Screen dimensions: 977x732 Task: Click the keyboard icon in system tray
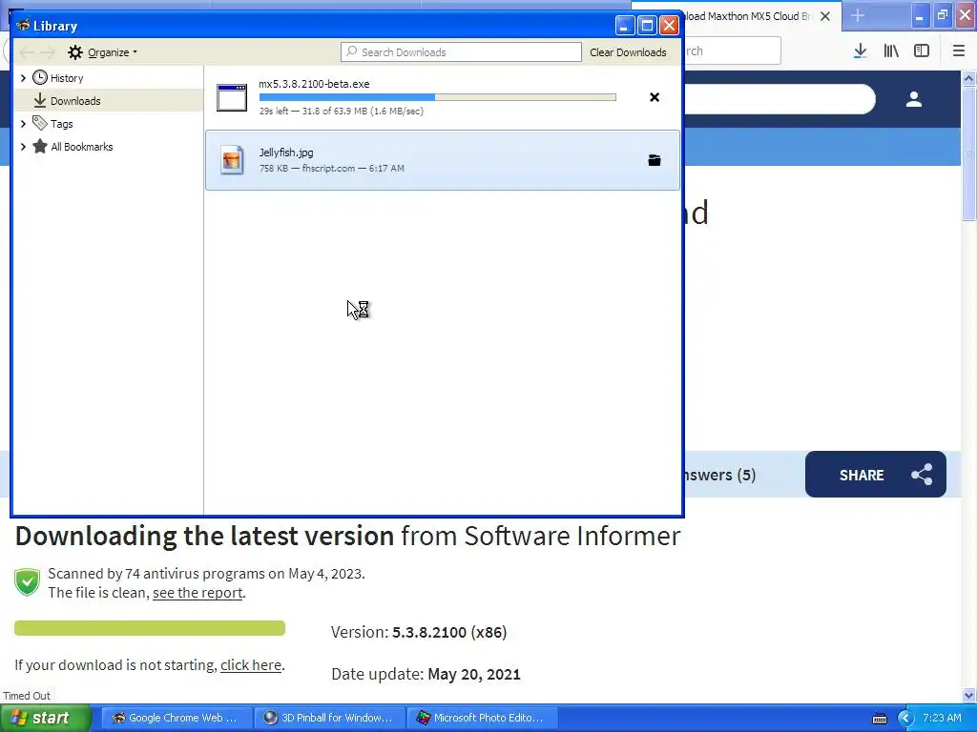pyautogui.click(x=880, y=719)
